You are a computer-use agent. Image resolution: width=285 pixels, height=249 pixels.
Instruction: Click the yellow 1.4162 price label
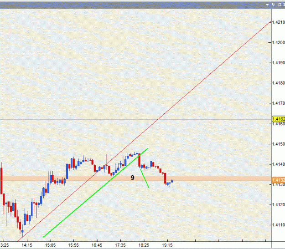(x=279, y=119)
